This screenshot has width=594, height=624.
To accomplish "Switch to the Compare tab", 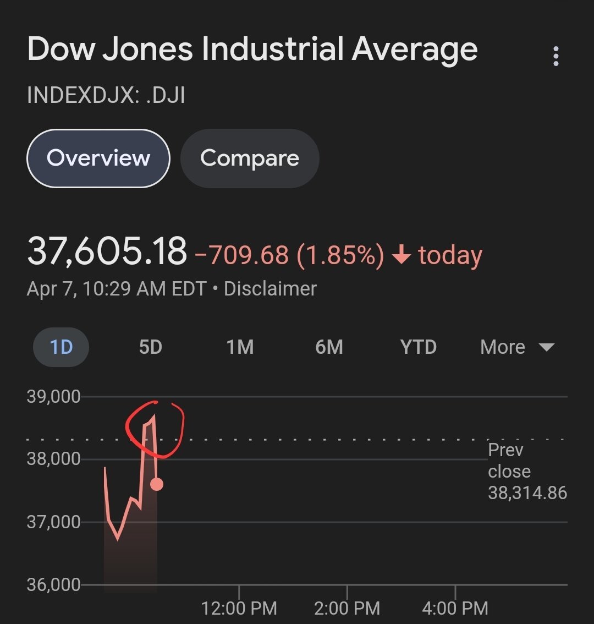I will [x=250, y=158].
